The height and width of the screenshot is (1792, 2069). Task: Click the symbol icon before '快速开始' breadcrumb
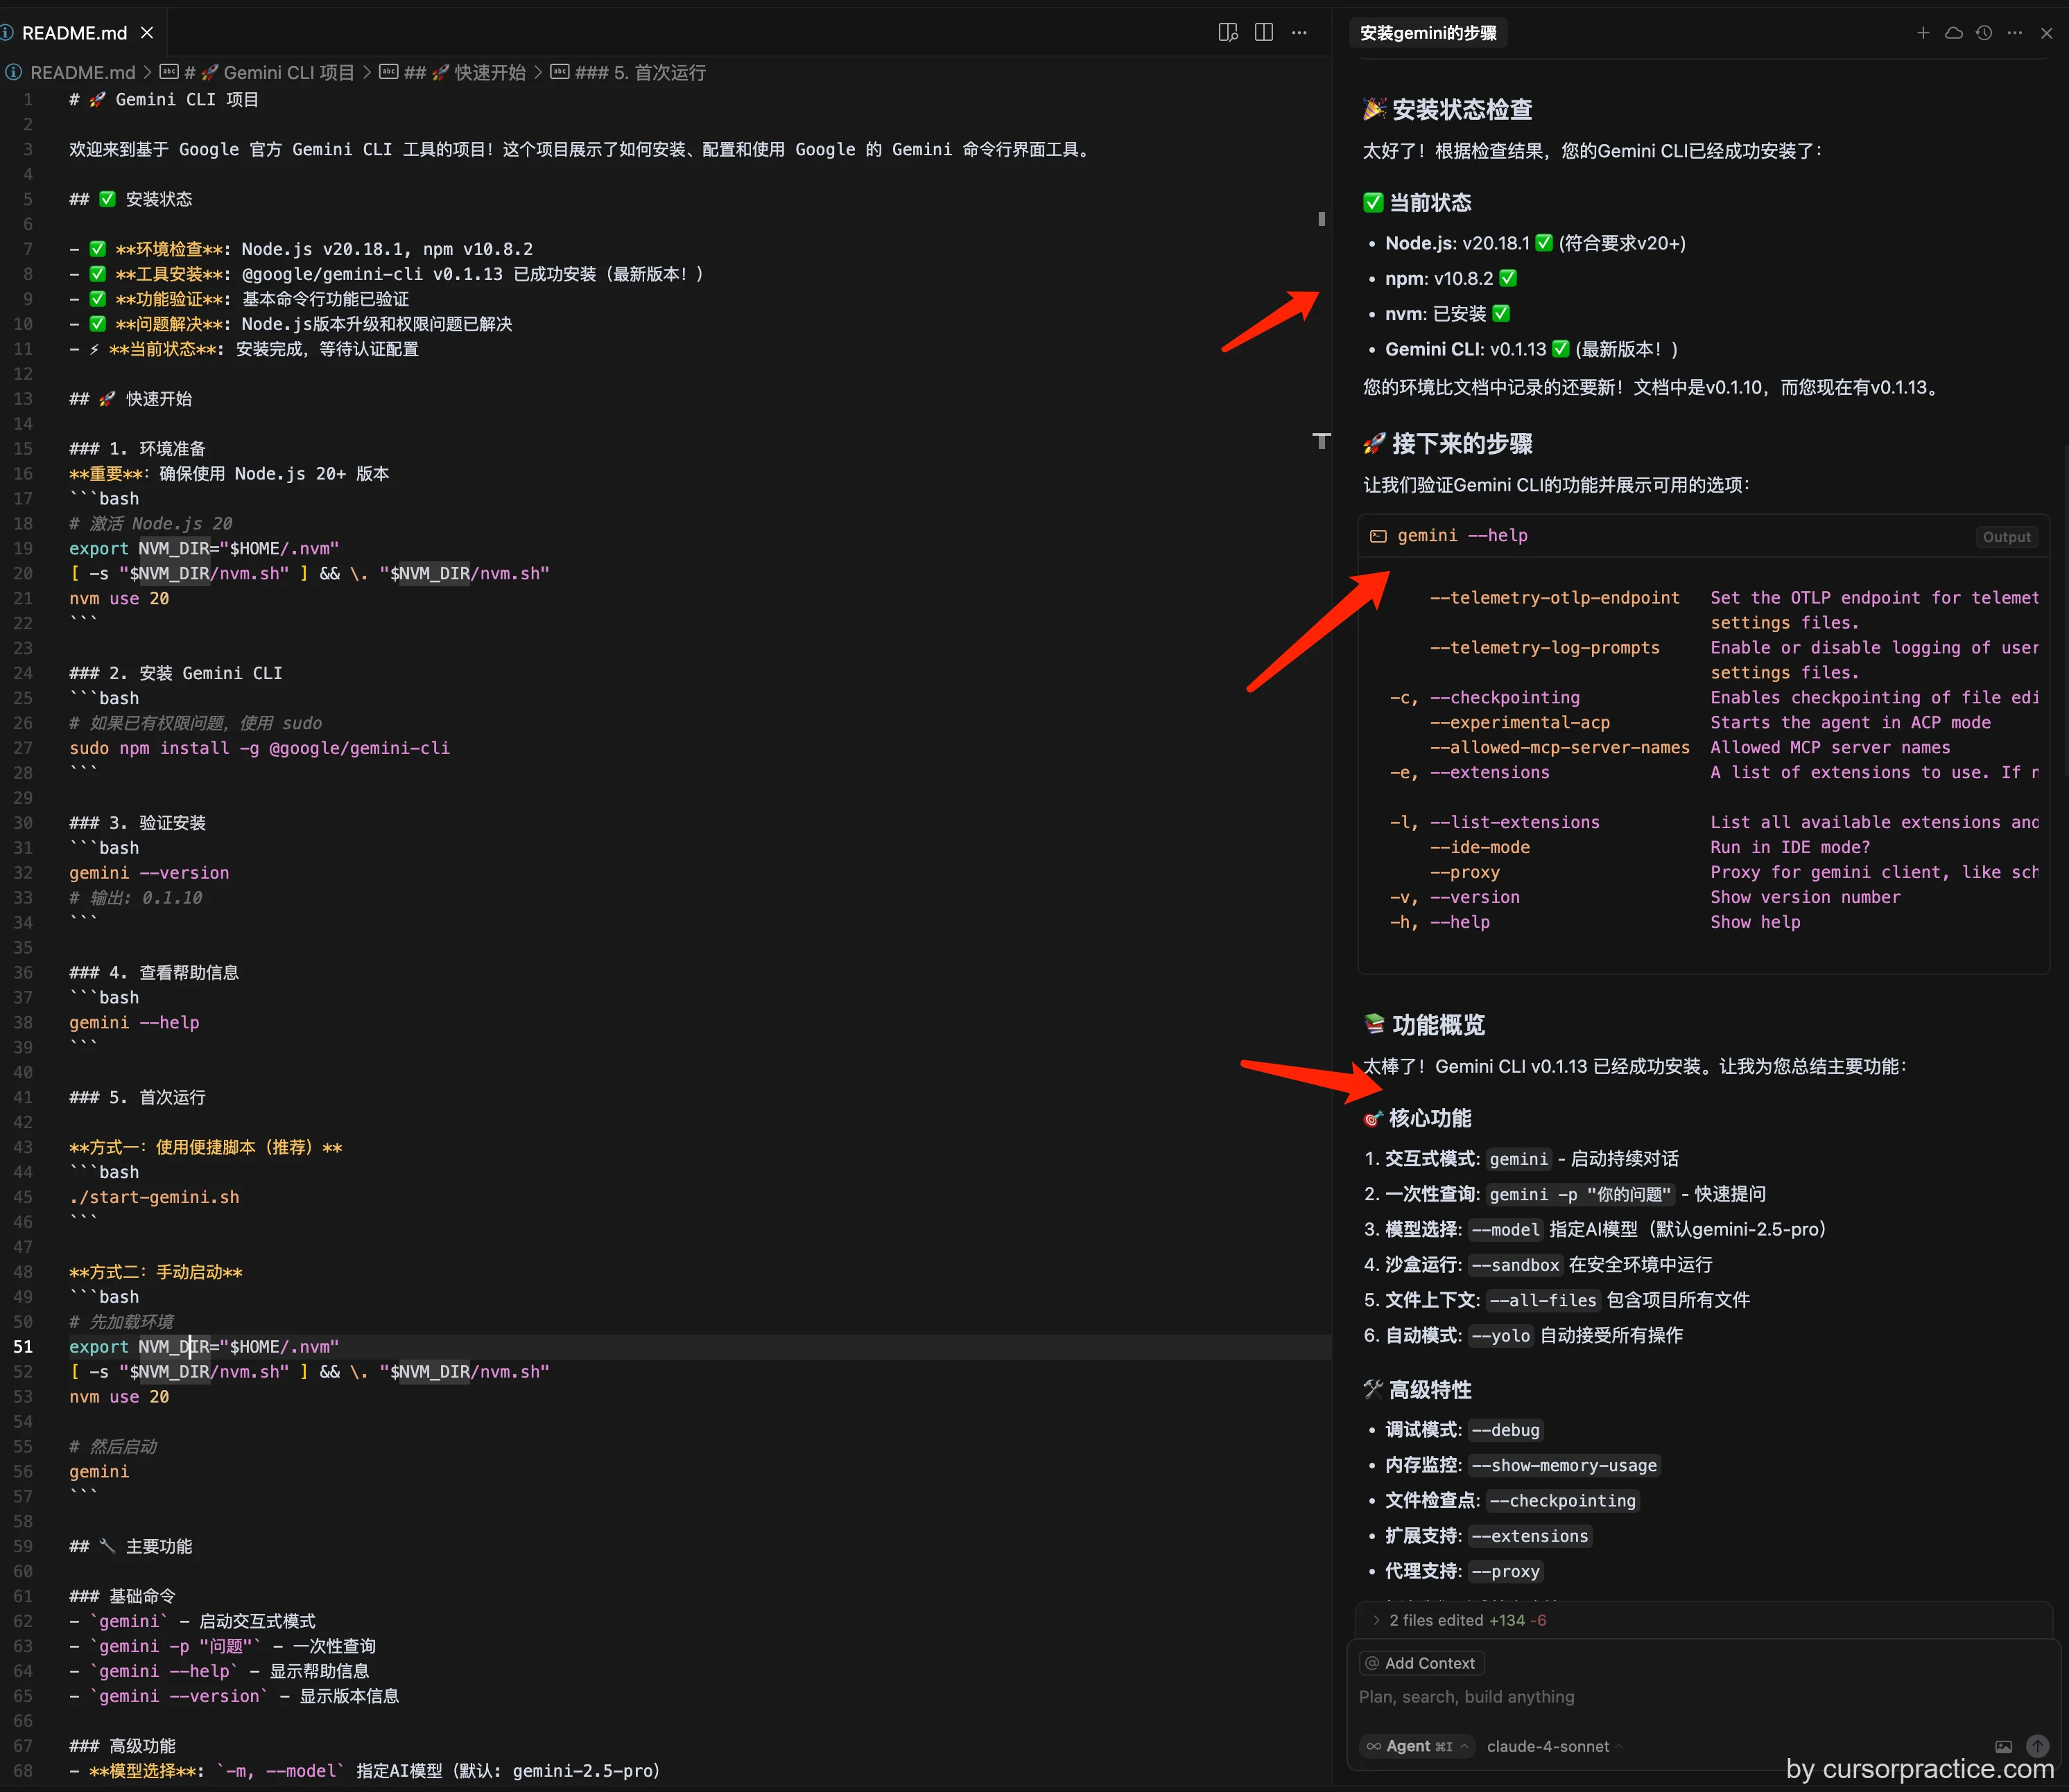(388, 72)
